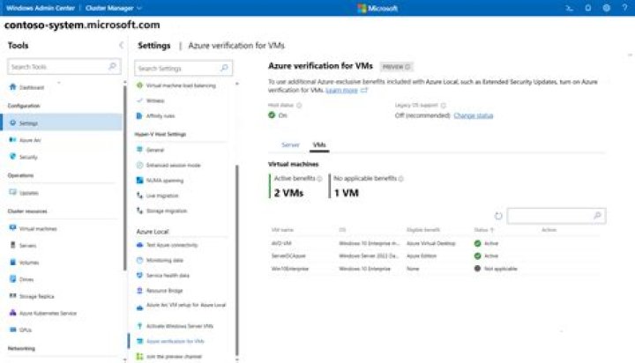Switch to the Server tab
This screenshot has width=635, height=363.
point(290,144)
